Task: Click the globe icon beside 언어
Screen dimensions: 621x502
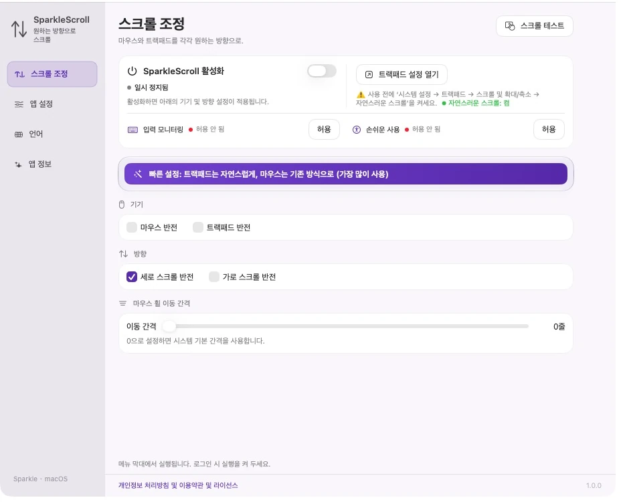Action: (19, 135)
